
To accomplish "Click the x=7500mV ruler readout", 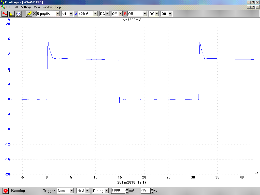I will (x=132, y=20).
